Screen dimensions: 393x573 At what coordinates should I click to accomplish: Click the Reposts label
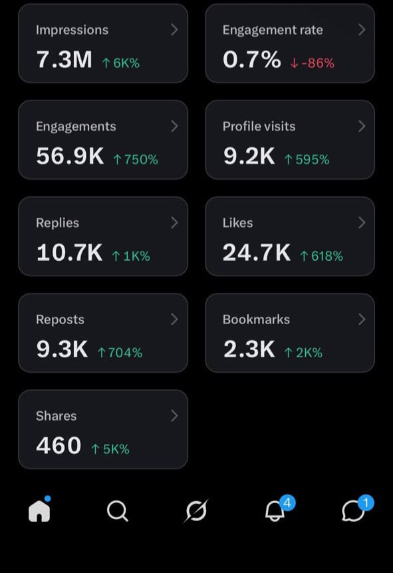tap(60, 319)
